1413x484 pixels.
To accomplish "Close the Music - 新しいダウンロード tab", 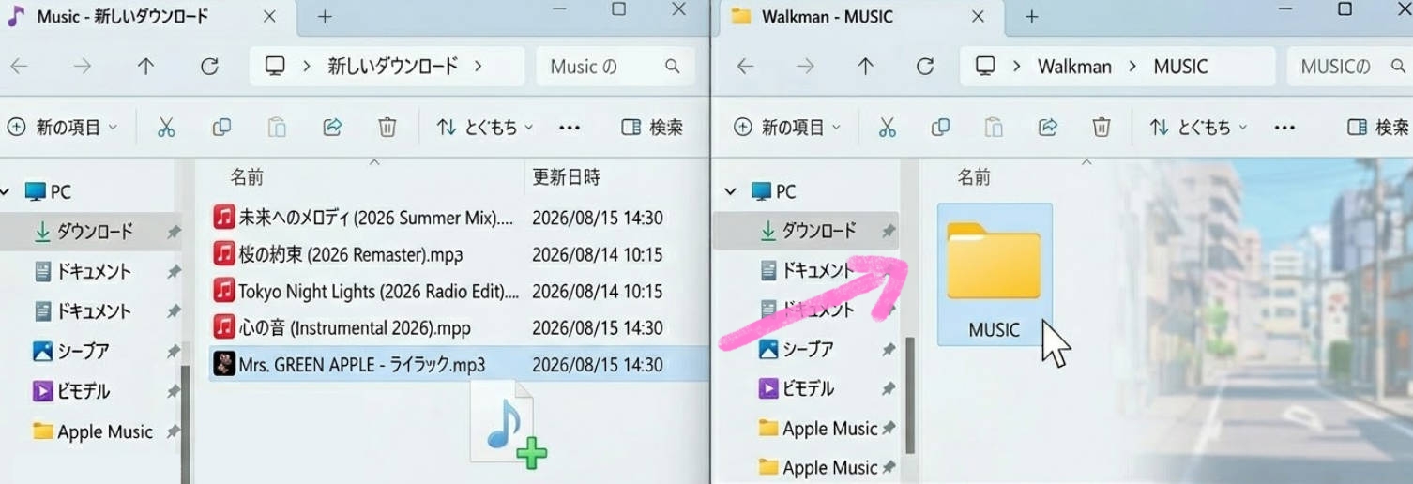I will (268, 17).
